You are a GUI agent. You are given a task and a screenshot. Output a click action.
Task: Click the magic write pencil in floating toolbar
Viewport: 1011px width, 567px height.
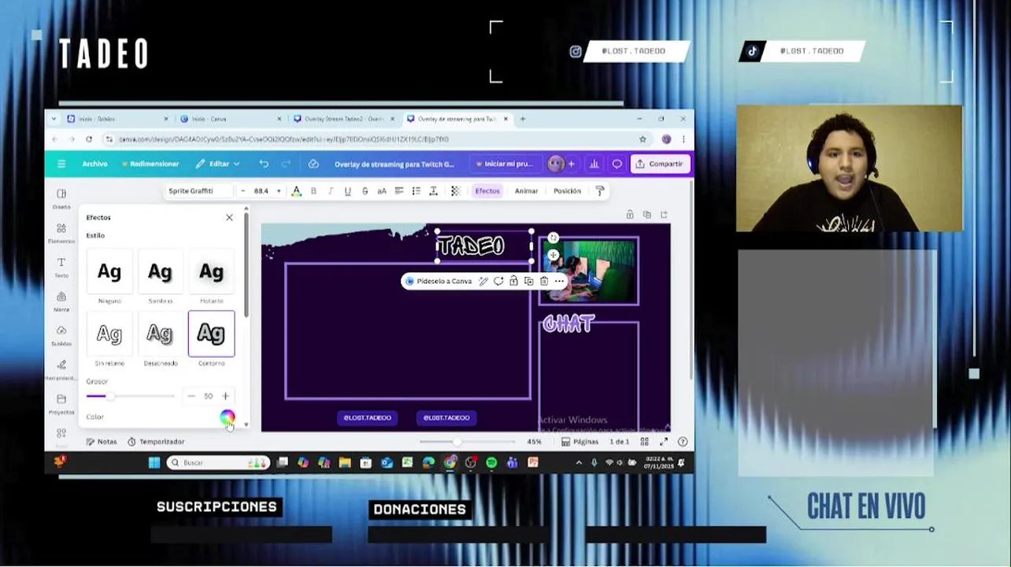(483, 281)
